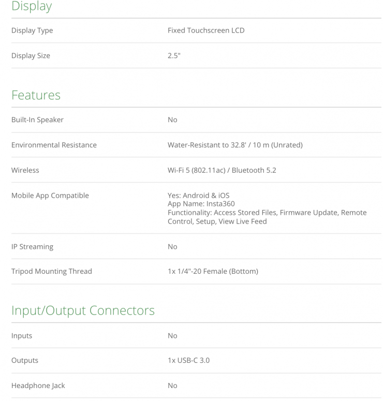Viewport: 383px width, 401px height.
Task: Click the 2.5" display size value
Action: coord(174,56)
